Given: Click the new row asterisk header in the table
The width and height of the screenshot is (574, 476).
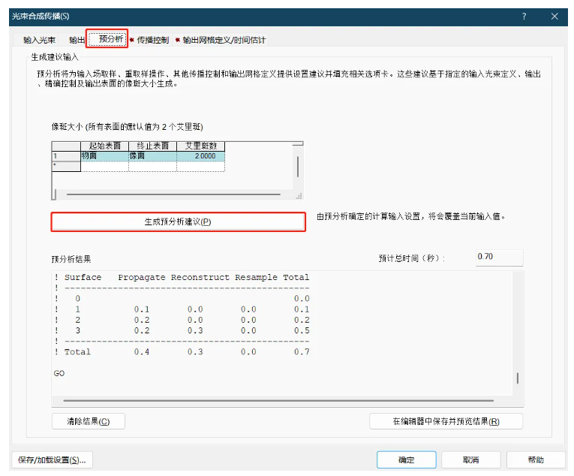Looking at the screenshot, I should point(65,167).
